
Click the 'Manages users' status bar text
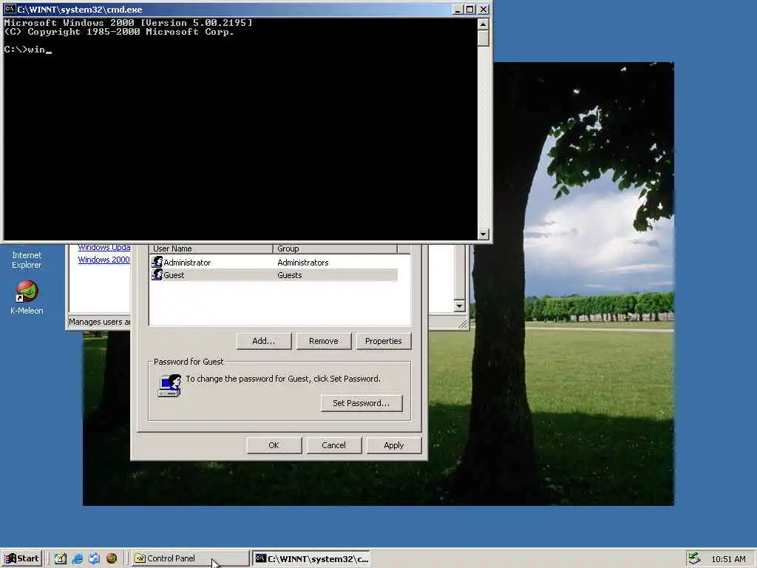pos(99,322)
